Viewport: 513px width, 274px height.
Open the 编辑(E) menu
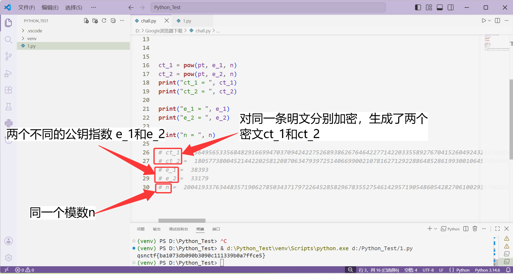pyautogui.click(x=50, y=7)
